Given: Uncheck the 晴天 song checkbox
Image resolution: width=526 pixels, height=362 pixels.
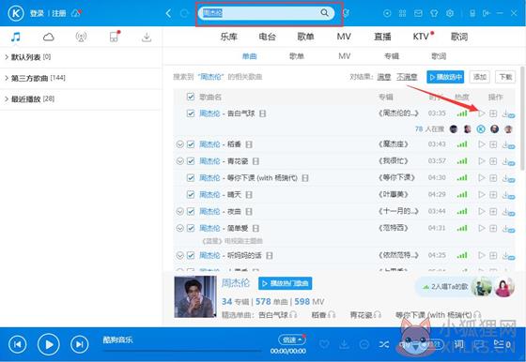Looking at the screenshot, I should (191, 194).
